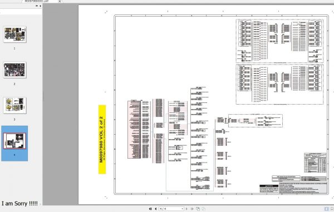
Task: Go to the first page
Action: tap(150, 209)
